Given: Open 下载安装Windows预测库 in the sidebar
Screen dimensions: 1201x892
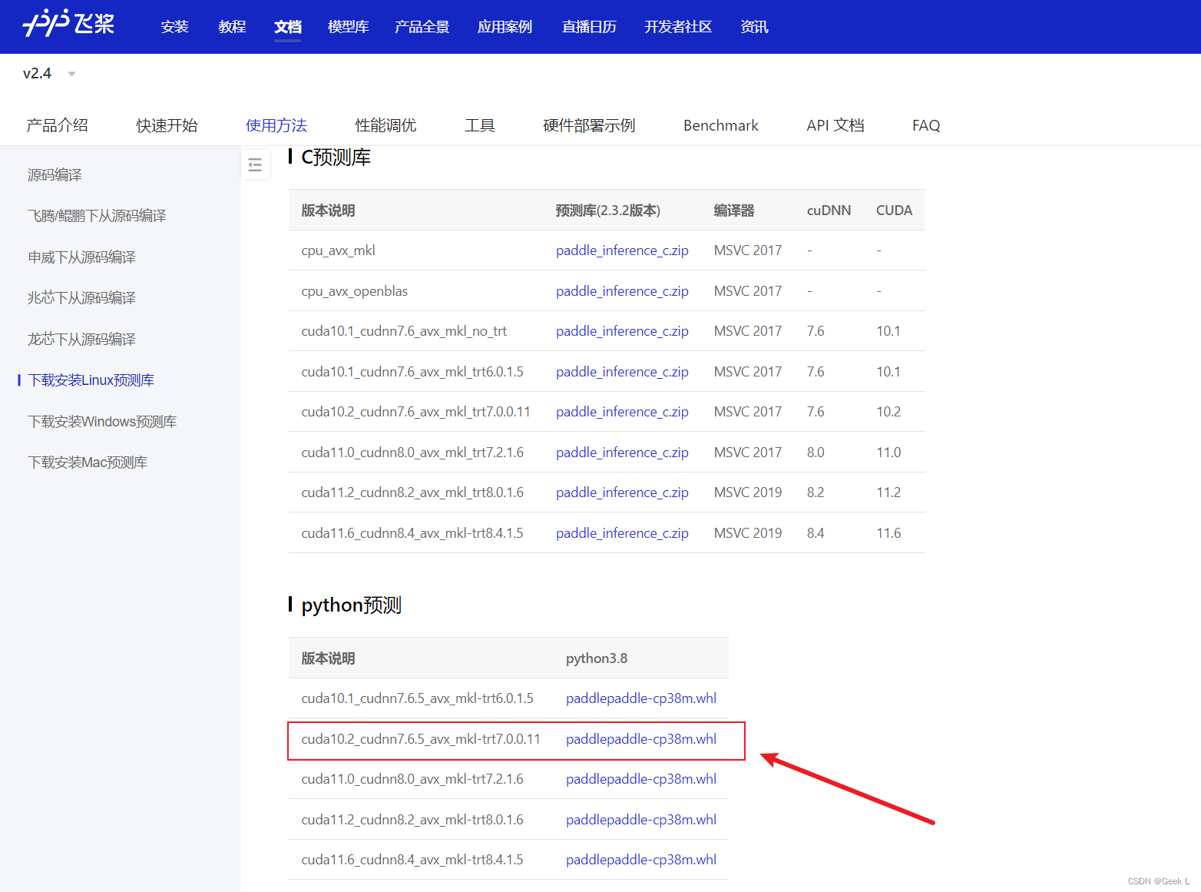Looking at the screenshot, I should (x=102, y=422).
